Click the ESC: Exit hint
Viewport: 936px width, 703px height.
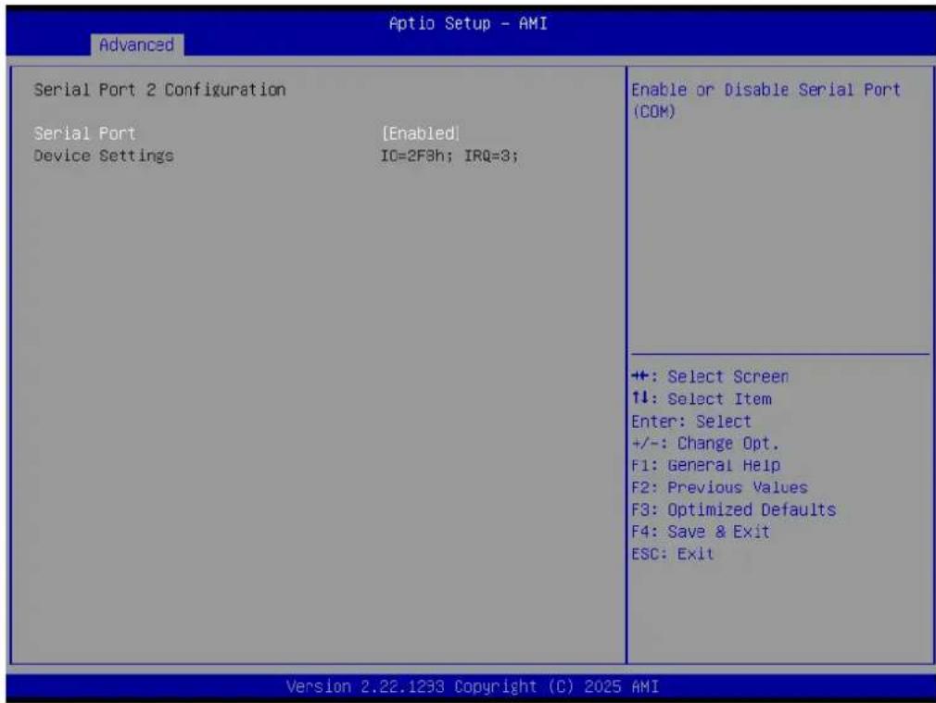[673, 554]
